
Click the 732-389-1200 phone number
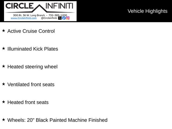coord(58,15)
